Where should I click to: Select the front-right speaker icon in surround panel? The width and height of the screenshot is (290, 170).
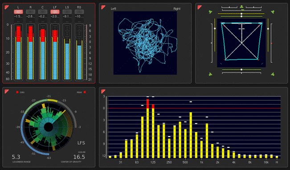tap(273, 12)
